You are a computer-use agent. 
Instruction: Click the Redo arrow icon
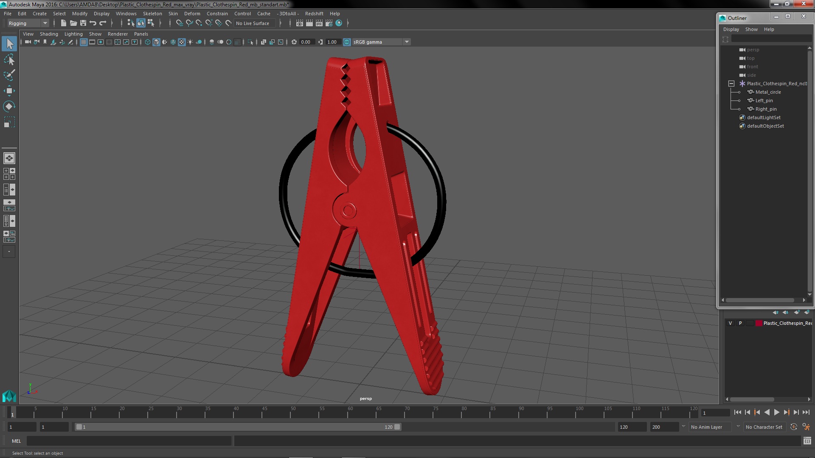click(103, 23)
